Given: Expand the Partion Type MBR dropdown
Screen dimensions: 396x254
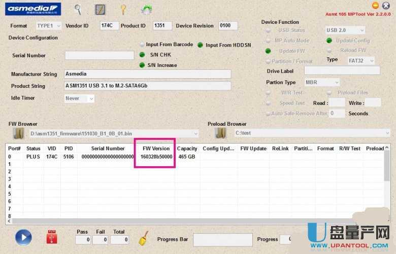Looking at the screenshot, I should [322, 82].
